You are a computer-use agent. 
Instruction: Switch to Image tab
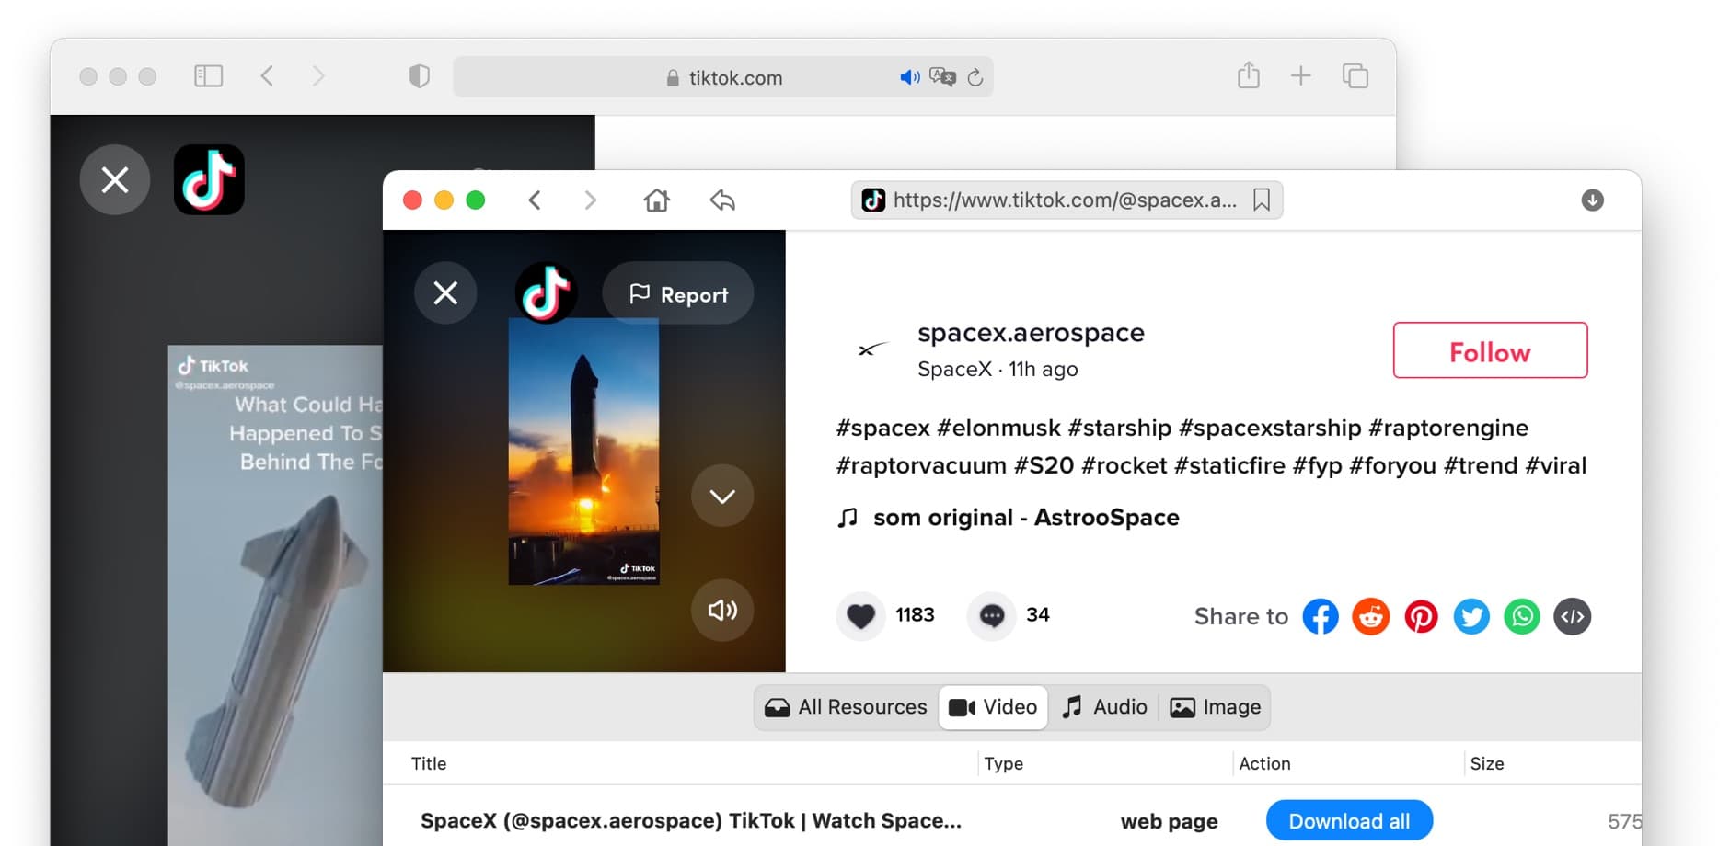click(1215, 707)
